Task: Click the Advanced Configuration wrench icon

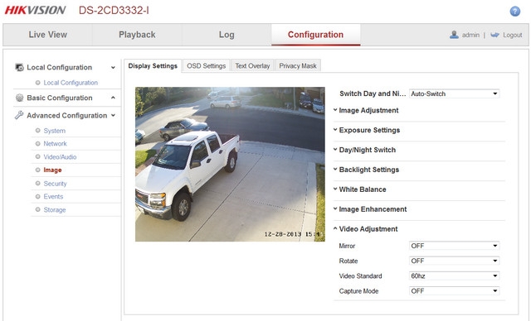Action: tap(19, 115)
